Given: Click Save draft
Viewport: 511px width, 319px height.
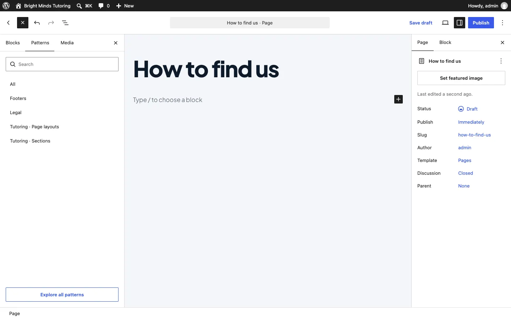Looking at the screenshot, I should coord(421,23).
